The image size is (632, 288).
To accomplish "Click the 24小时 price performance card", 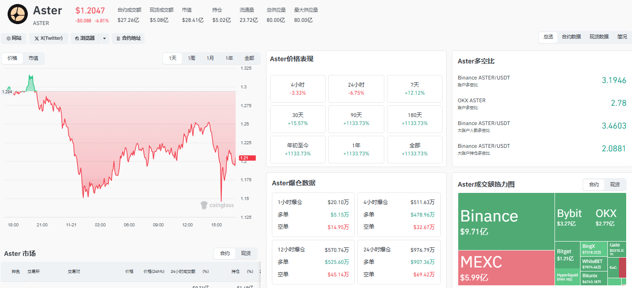I will pos(356,88).
